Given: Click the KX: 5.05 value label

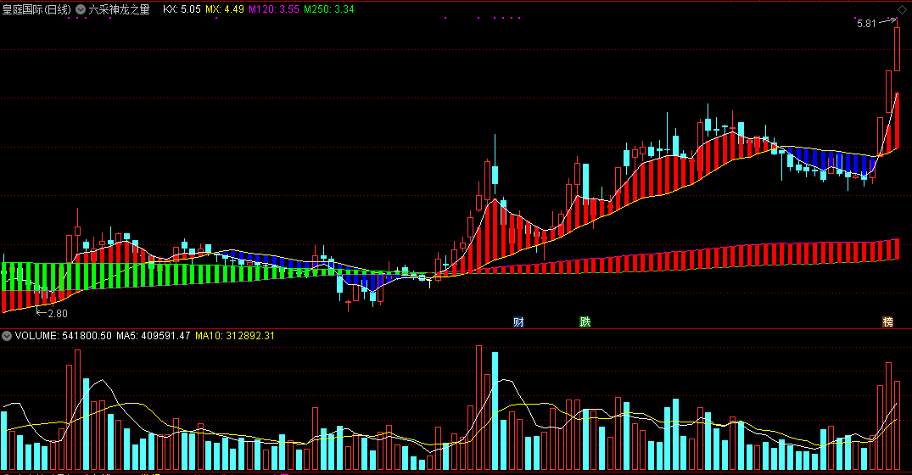Looking at the screenshot, I should [x=182, y=9].
